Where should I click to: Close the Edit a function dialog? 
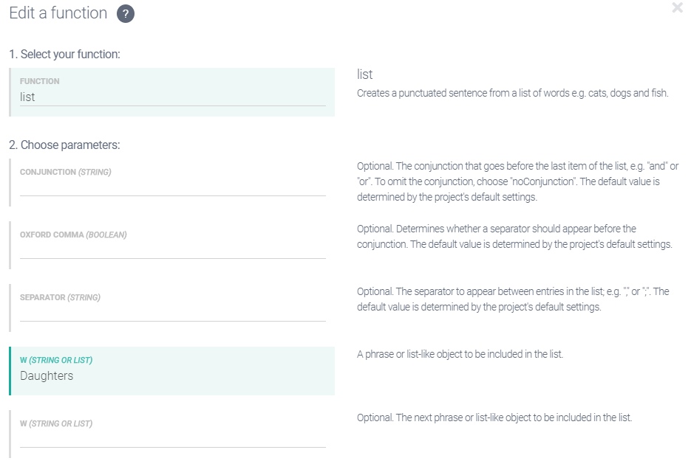(x=677, y=8)
